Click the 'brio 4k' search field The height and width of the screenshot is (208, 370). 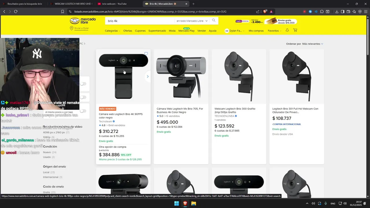tap(140, 21)
